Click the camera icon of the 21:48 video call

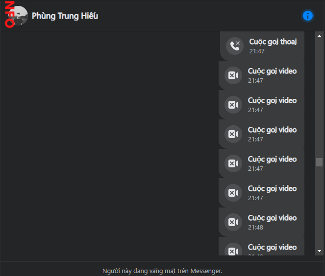[233, 223]
